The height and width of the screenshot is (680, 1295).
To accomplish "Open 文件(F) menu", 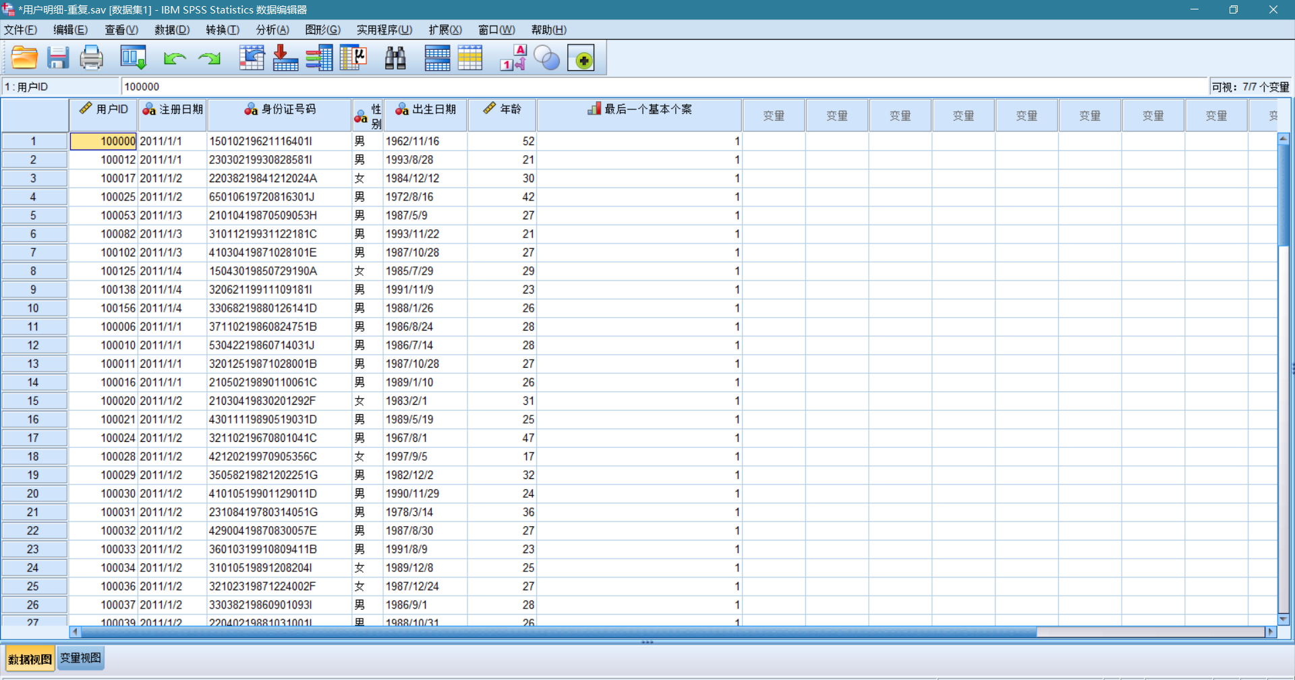I will (x=20, y=30).
